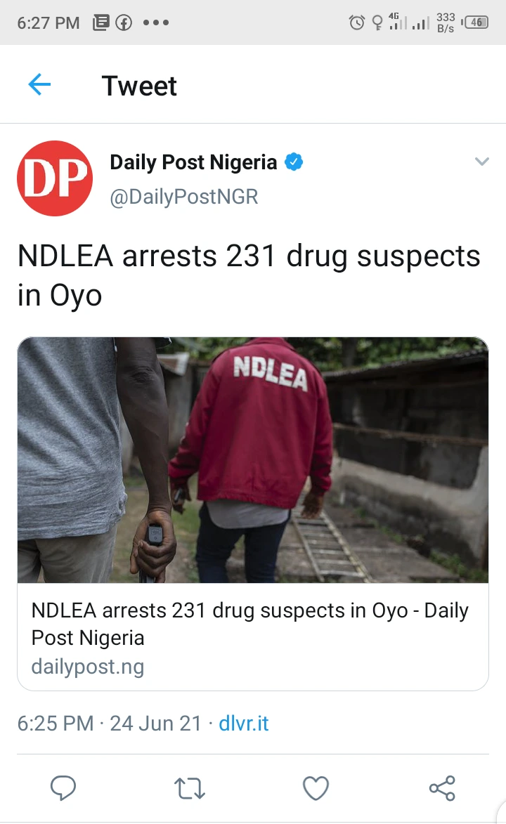Viewport: 506px width, 824px height.
Task: Like the tweet with heart icon
Action: pyautogui.click(x=316, y=788)
